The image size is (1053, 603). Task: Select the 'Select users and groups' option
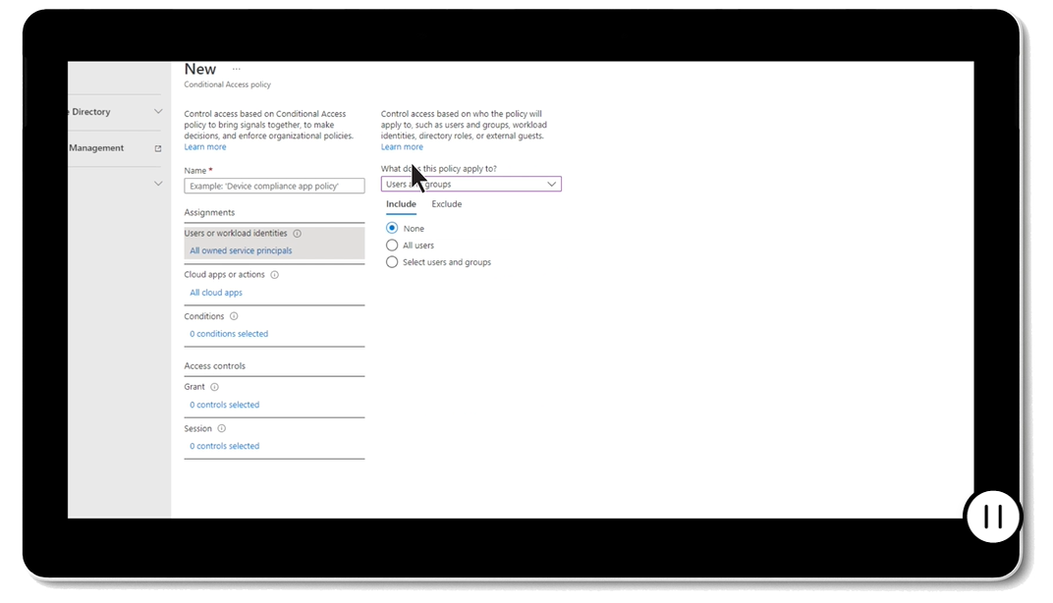click(x=393, y=262)
